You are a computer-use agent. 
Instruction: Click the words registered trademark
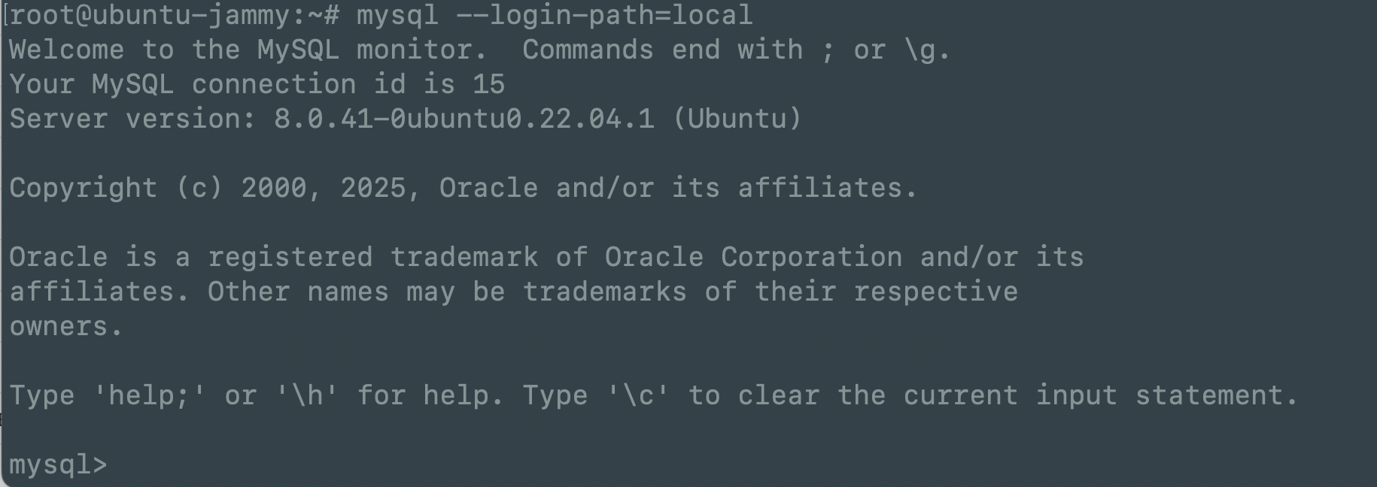(372, 257)
